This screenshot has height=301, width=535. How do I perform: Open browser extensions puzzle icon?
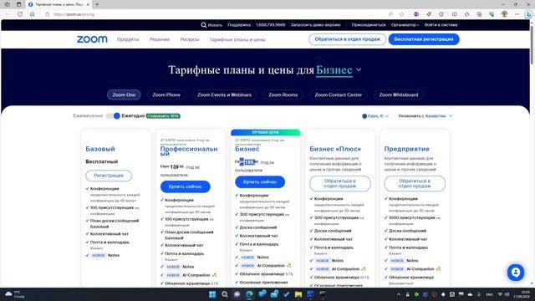point(441,14)
